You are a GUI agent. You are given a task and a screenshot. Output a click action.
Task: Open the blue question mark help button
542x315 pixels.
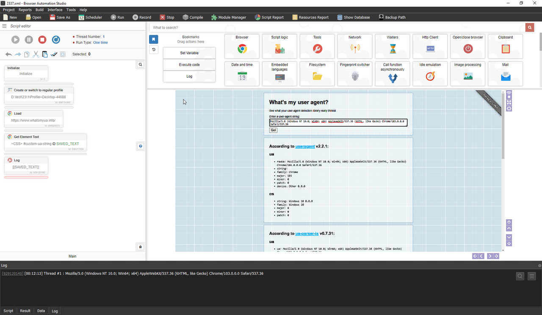(x=141, y=146)
